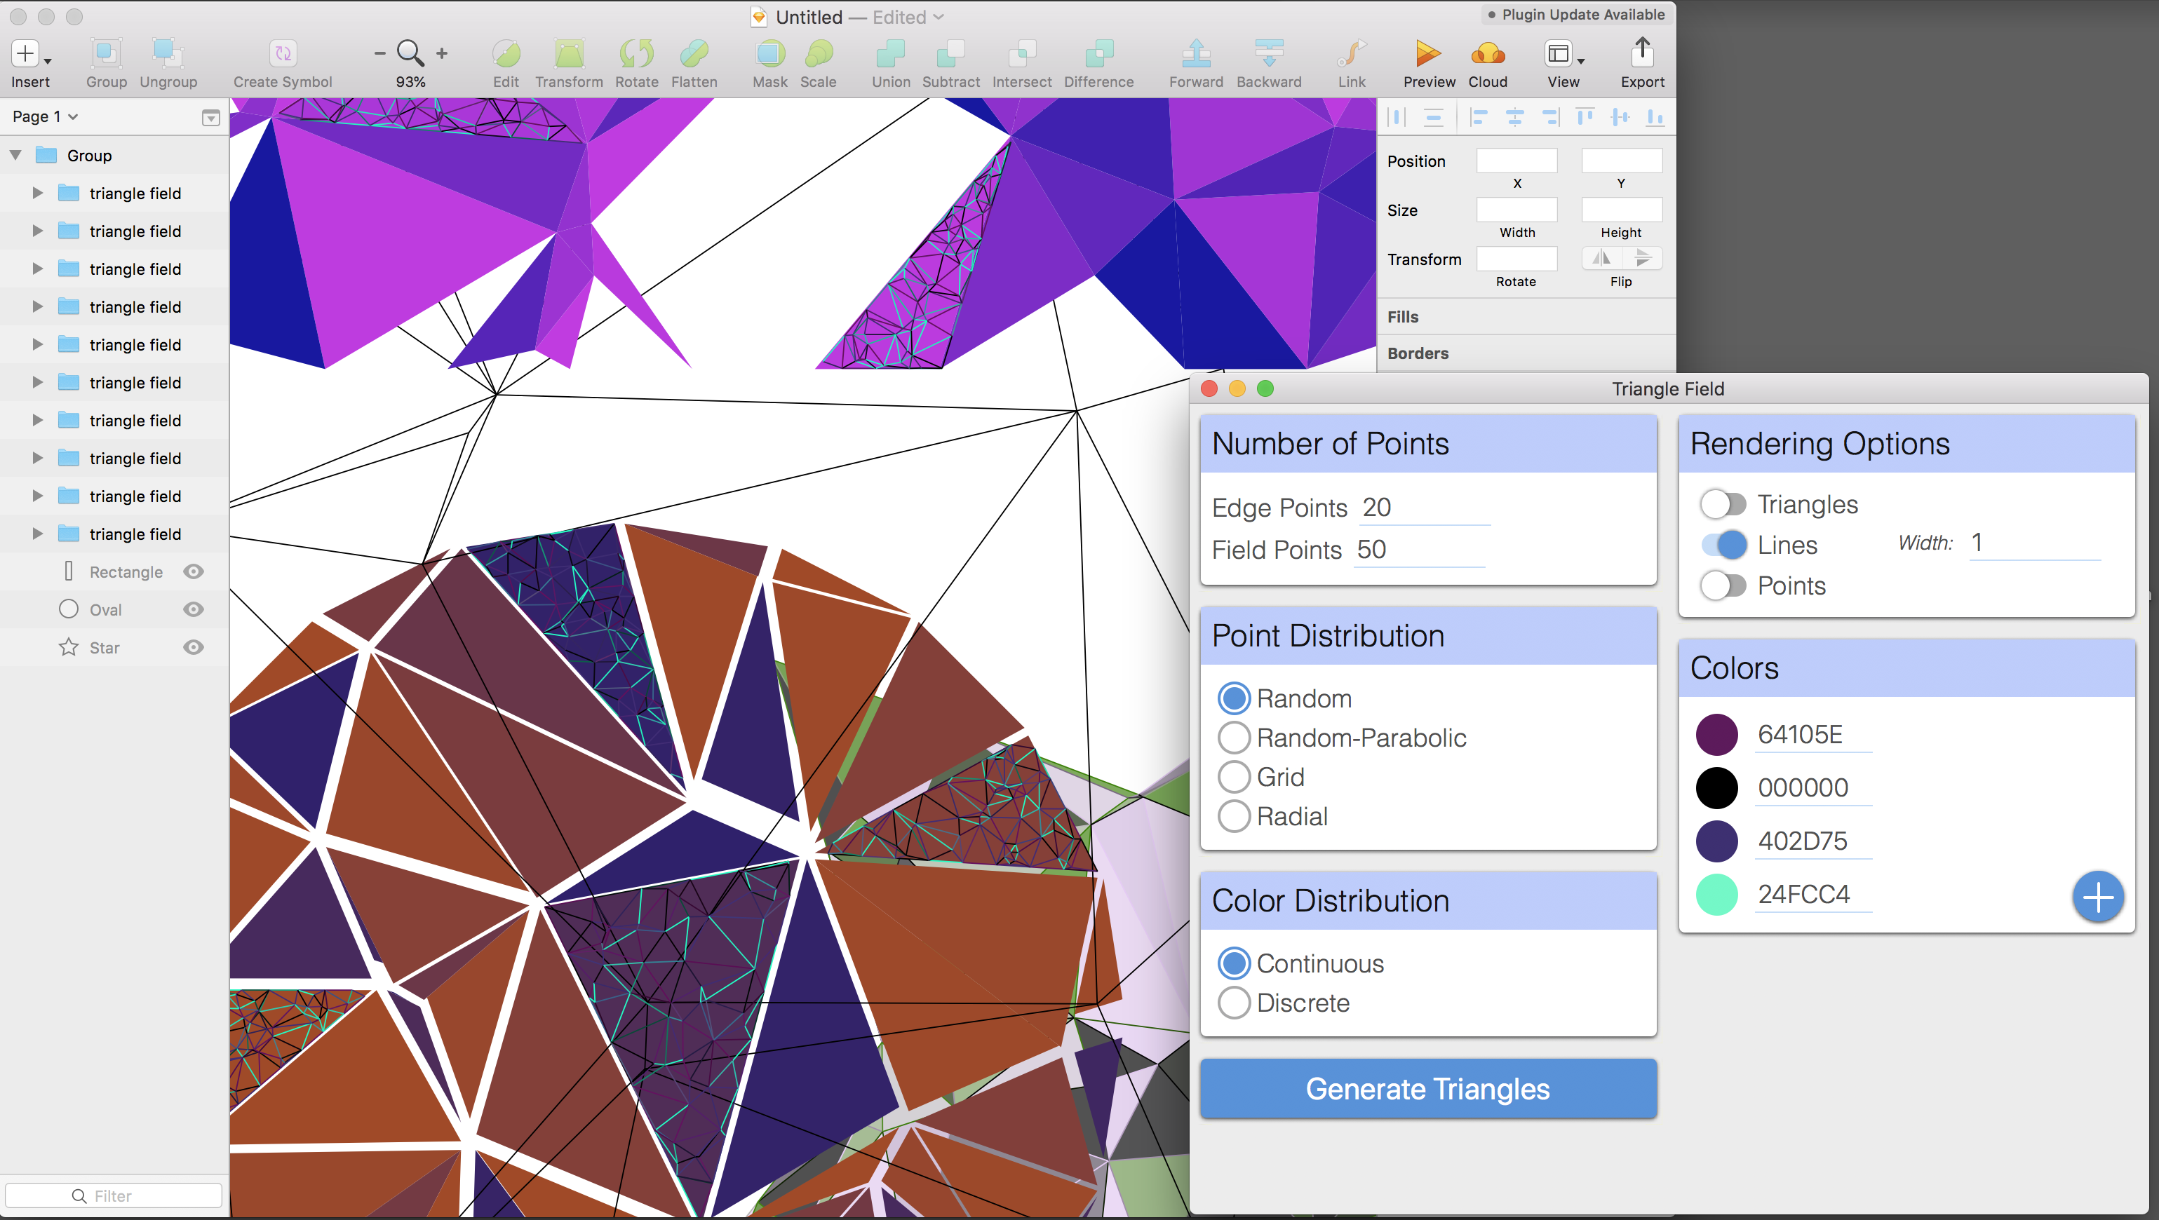
Task: Click the 000000 black color swatch
Action: coord(1716,789)
